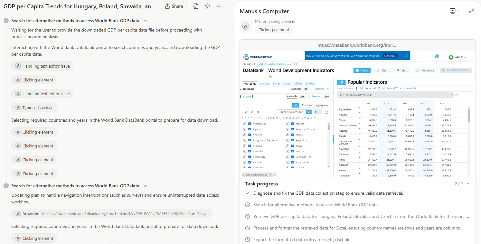Click the Share button in header

click(174, 6)
